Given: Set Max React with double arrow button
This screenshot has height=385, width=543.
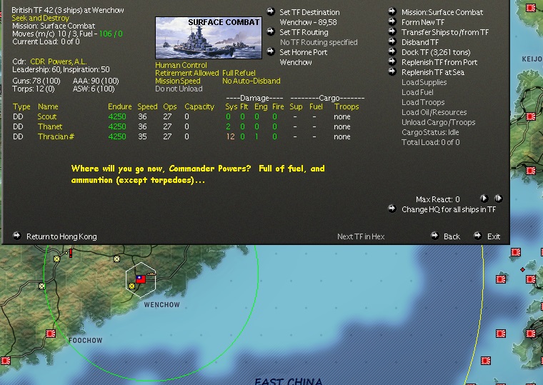Looking at the screenshot, I should tap(498, 199).
